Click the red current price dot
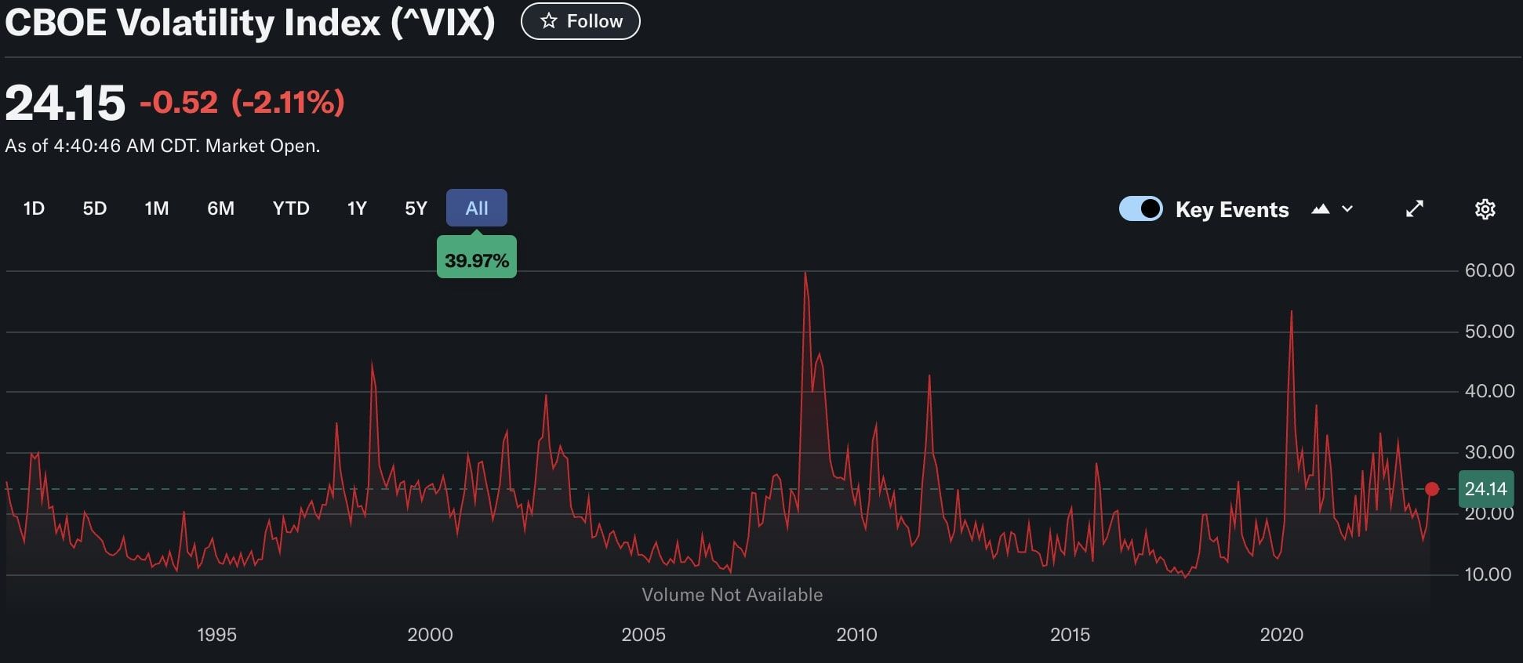The image size is (1523, 663). 1432,489
